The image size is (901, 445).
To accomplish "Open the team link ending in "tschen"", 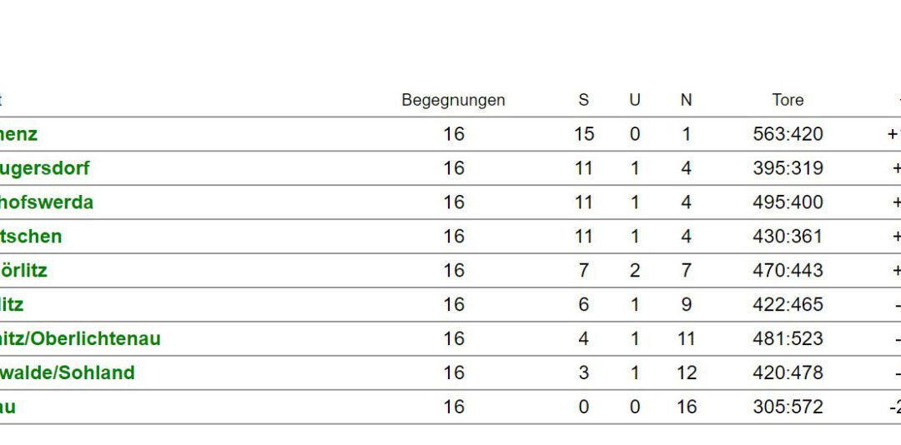I will [x=31, y=237].
